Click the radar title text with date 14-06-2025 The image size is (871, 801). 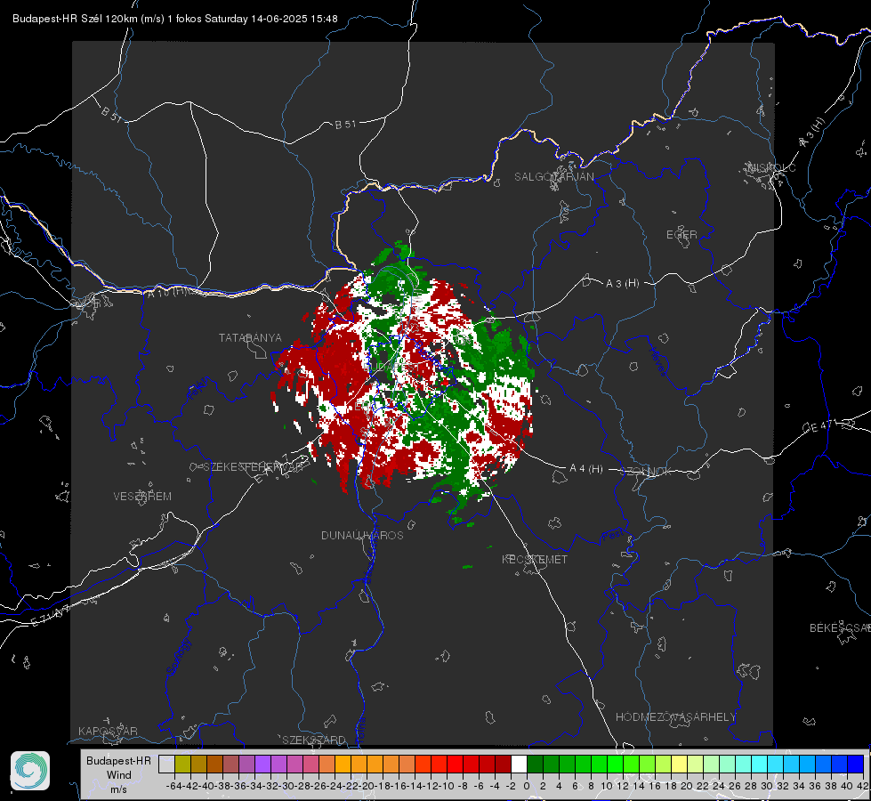175,19
